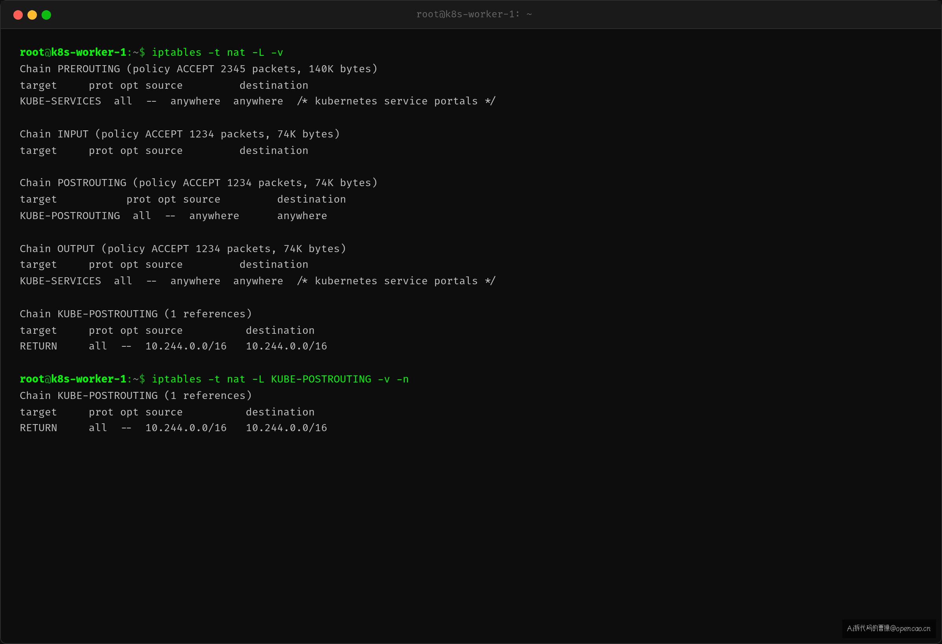Click the second root@k8s-worker-1 prompt
The width and height of the screenshot is (942, 644).
[82, 379]
